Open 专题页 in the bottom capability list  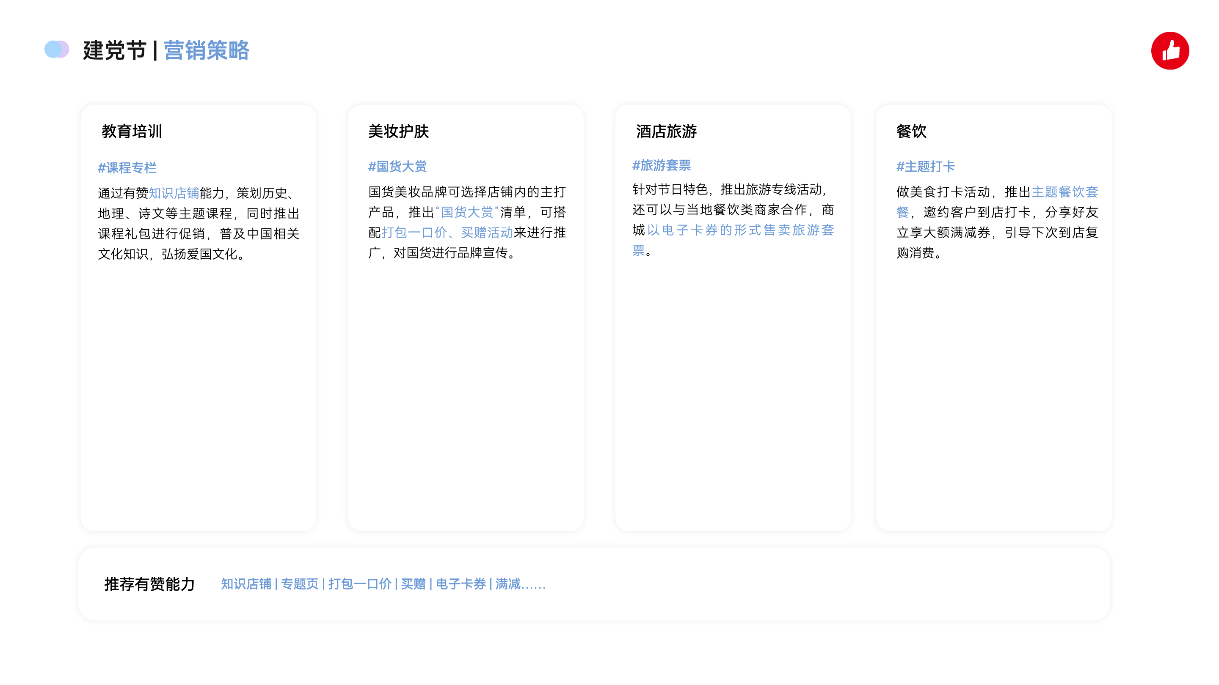coord(300,584)
